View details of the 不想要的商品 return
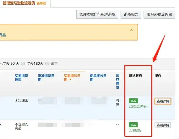179x139 pixels. (x=163, y=125)
